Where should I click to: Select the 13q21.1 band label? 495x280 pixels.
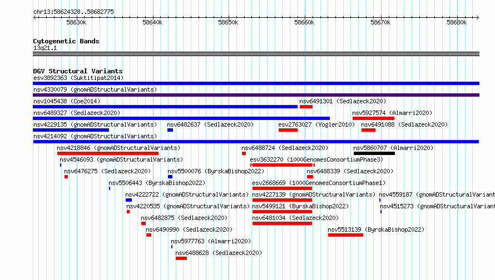[45, 48]
